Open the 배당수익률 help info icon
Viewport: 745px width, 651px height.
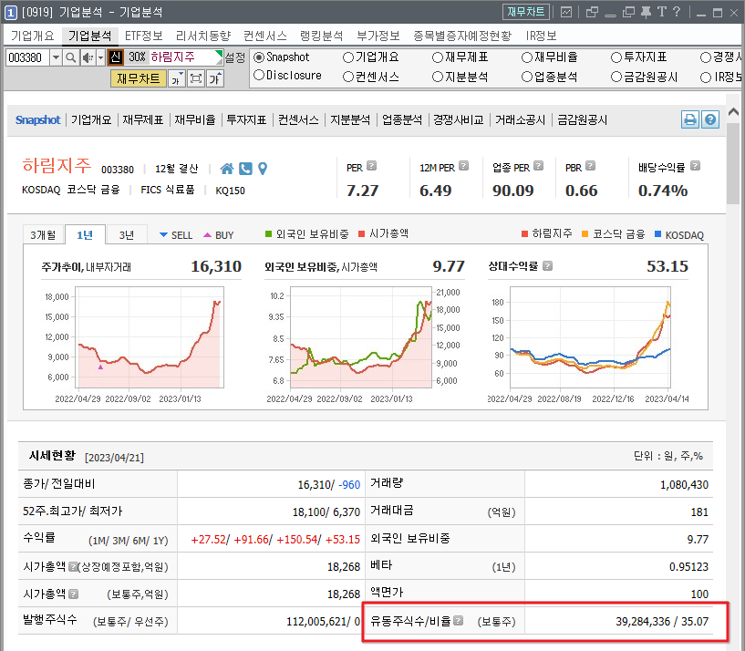695,166
